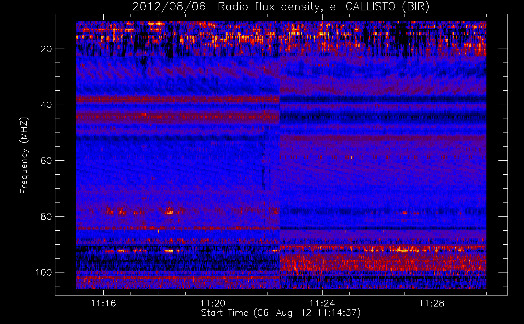Click the 40 MHz frequency tick label
This screenshot has height=324, width=524.
[46, 105]
